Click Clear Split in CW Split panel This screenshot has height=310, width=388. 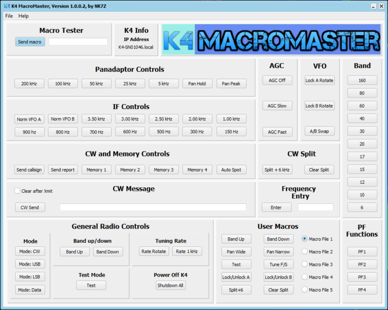click(x=319, y=170)
